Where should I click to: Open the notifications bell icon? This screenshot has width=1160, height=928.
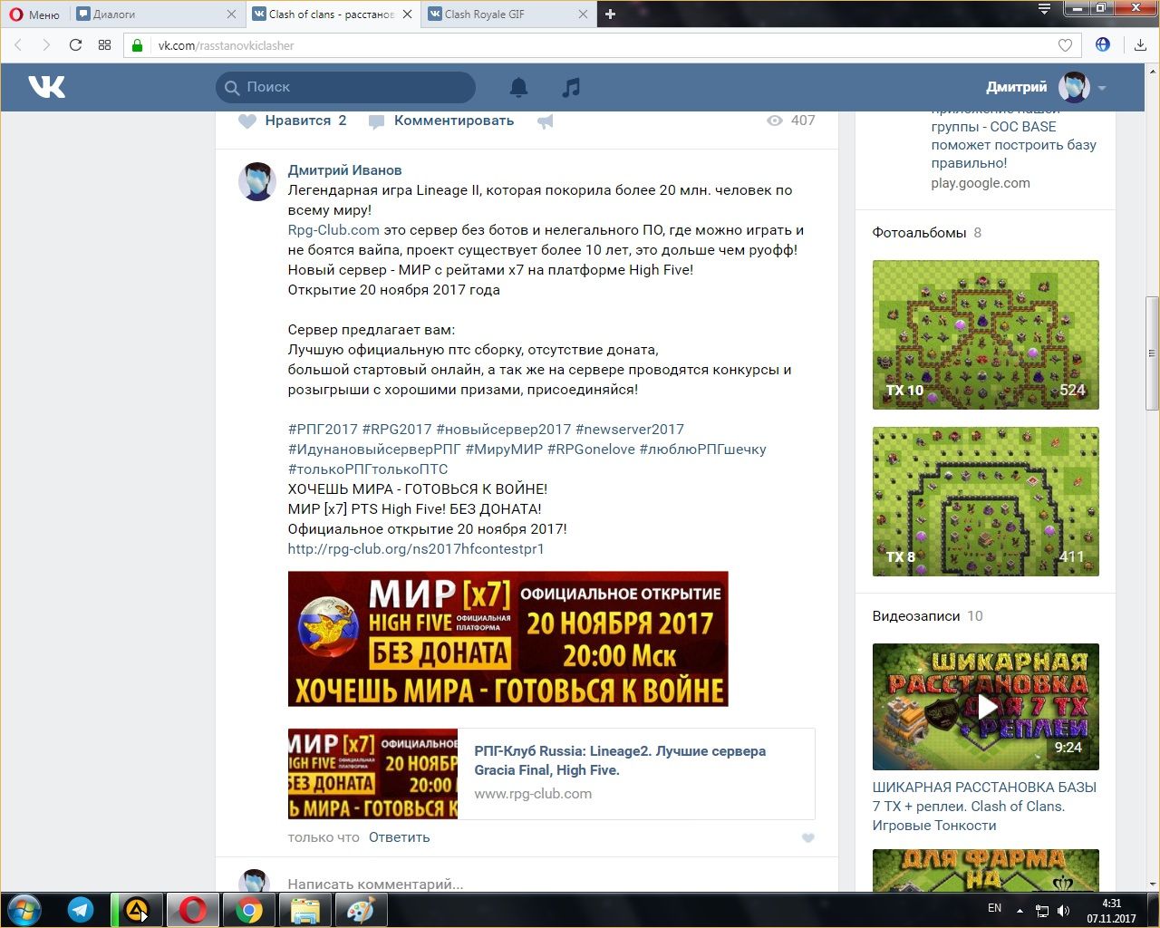[x=518, y=87]
